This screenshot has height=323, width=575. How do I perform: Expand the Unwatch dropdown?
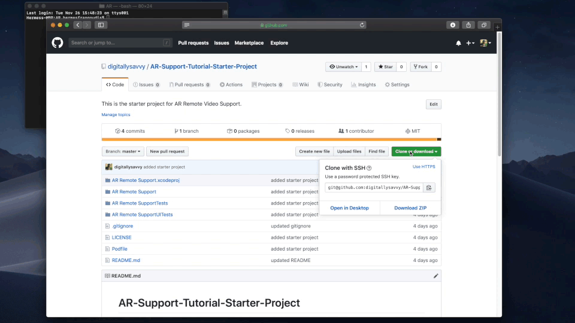343,66
